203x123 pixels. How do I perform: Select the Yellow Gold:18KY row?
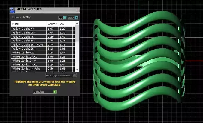(43, 41)
